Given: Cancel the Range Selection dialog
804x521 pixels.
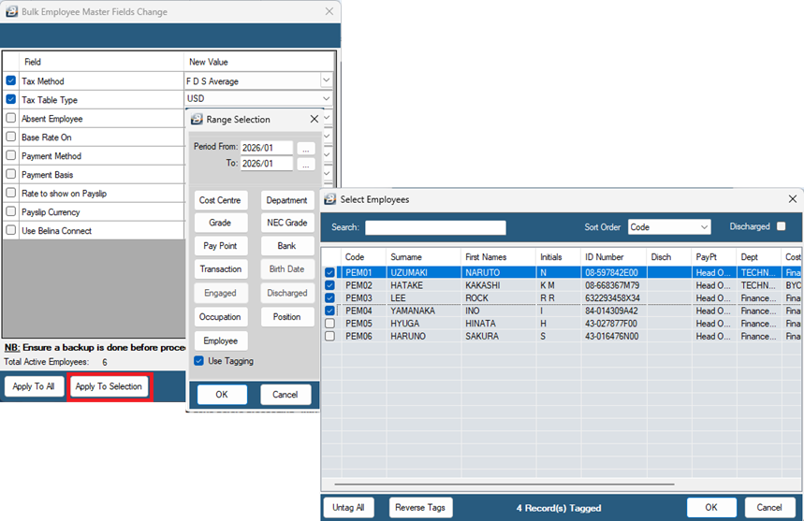Looking at the screenshot, I should (x=285, y=395).
